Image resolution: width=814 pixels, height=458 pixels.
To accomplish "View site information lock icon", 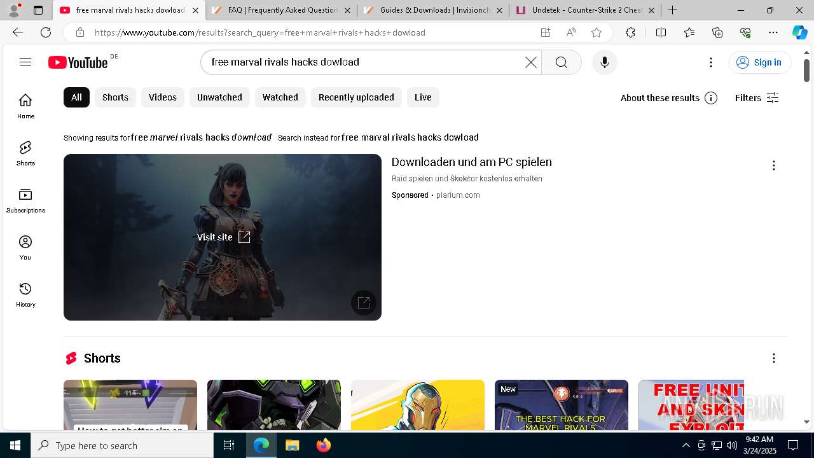I will (x=79, y=32).
